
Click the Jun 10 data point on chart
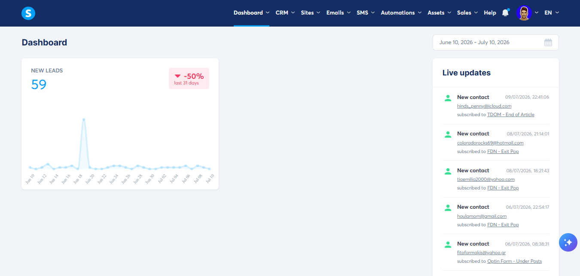tap(30, 167)
